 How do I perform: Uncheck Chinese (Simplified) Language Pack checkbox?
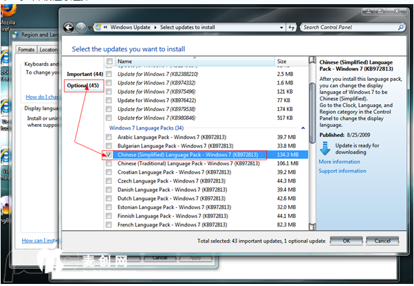click(x=109, y=155)
